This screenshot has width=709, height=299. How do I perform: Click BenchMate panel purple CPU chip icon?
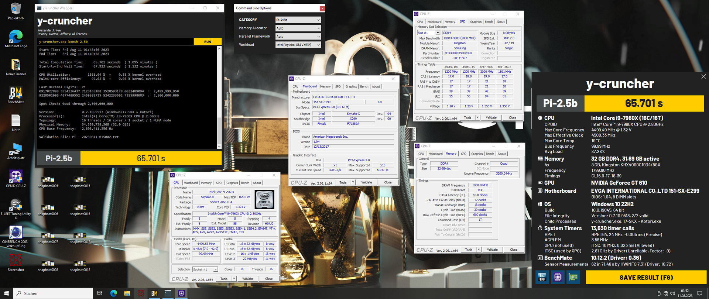pyautogui.click(x=558, y=277)
